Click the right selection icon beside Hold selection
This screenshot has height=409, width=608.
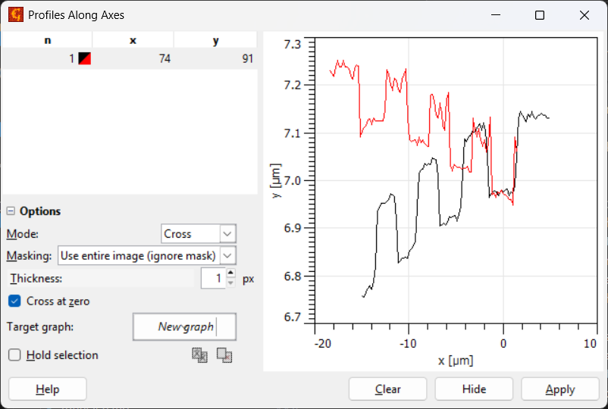(224, 354)
